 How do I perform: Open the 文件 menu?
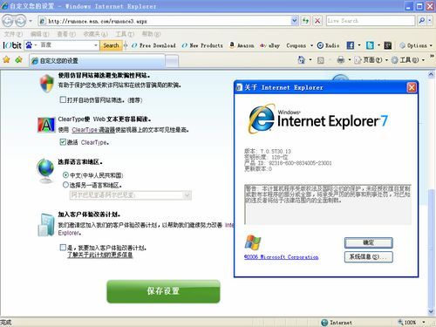(13, 34)
